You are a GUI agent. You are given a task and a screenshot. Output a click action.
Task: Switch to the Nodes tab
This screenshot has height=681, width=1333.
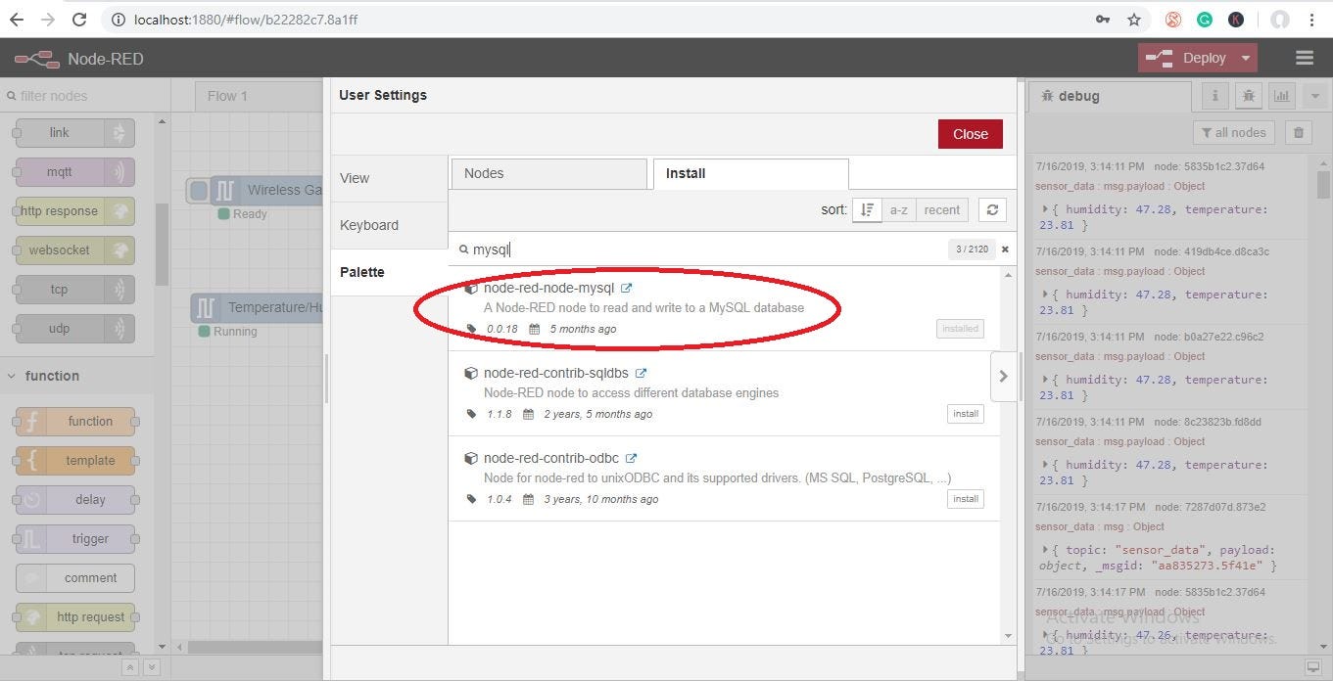click(548, 173)
